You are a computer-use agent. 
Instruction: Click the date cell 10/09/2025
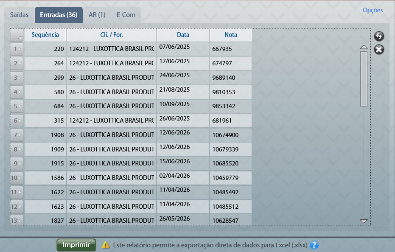point(183,106)
